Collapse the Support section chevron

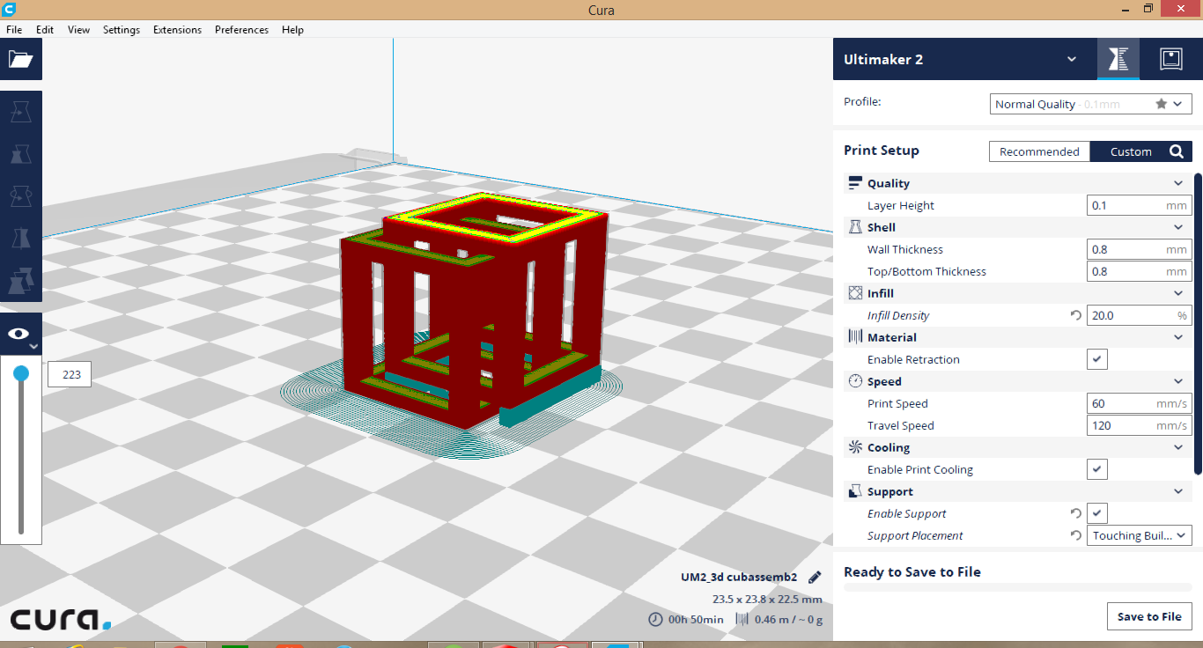1178,491
